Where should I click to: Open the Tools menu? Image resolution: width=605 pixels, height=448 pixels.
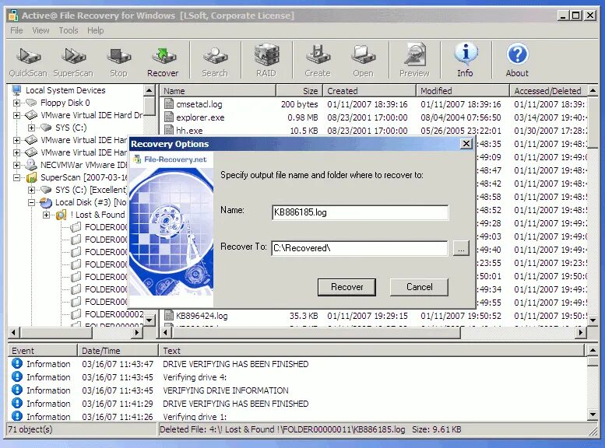coord(69,30)
